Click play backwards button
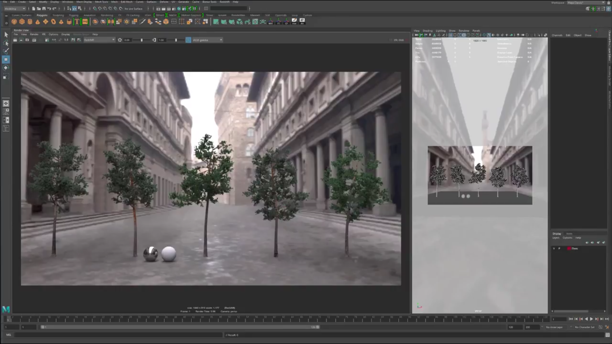The width and height of the screenshot is (612, 344). click(586, 319)
